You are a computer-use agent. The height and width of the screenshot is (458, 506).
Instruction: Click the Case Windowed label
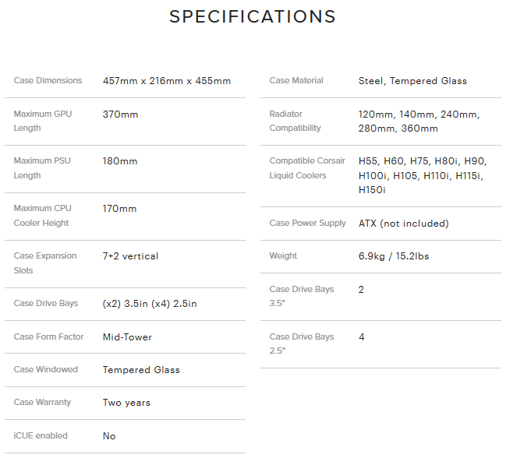(x=46, y=369)
